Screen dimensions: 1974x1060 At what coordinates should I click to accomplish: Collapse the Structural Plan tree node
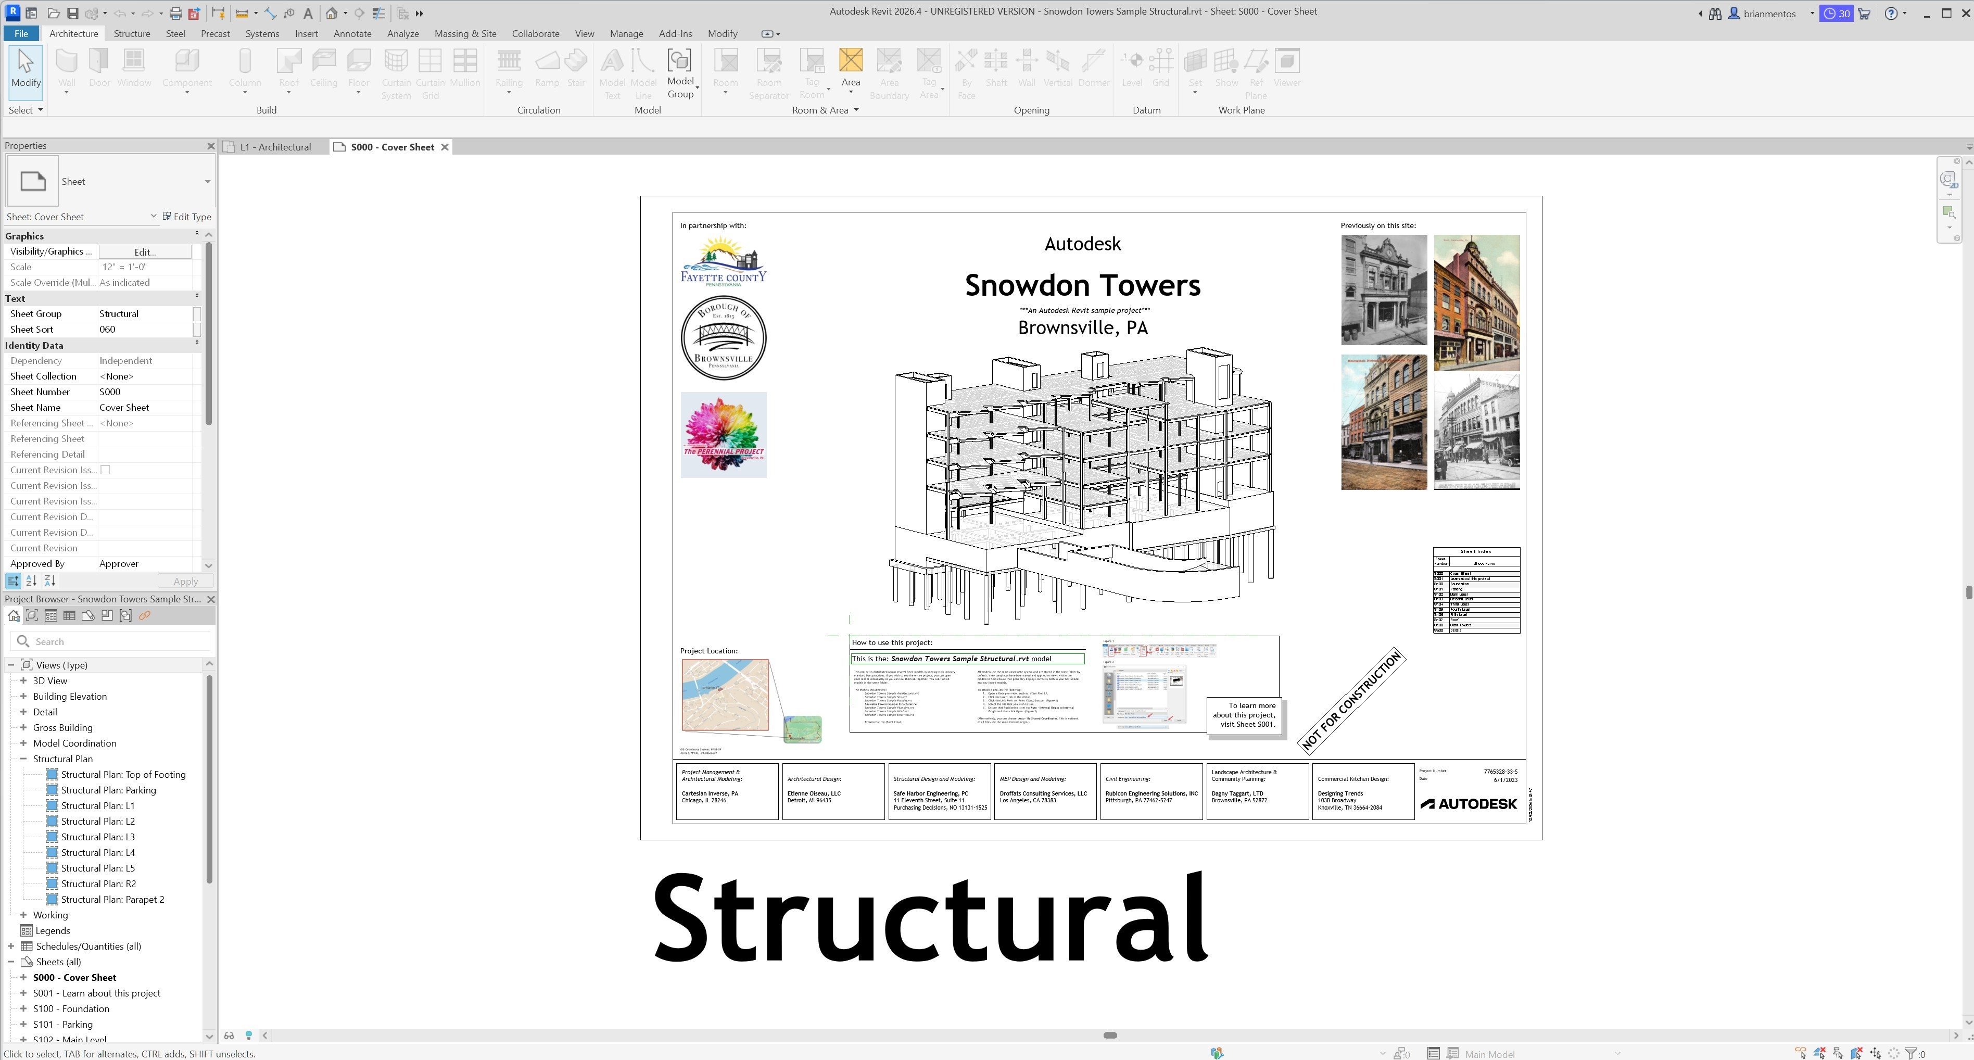point(23,759)
